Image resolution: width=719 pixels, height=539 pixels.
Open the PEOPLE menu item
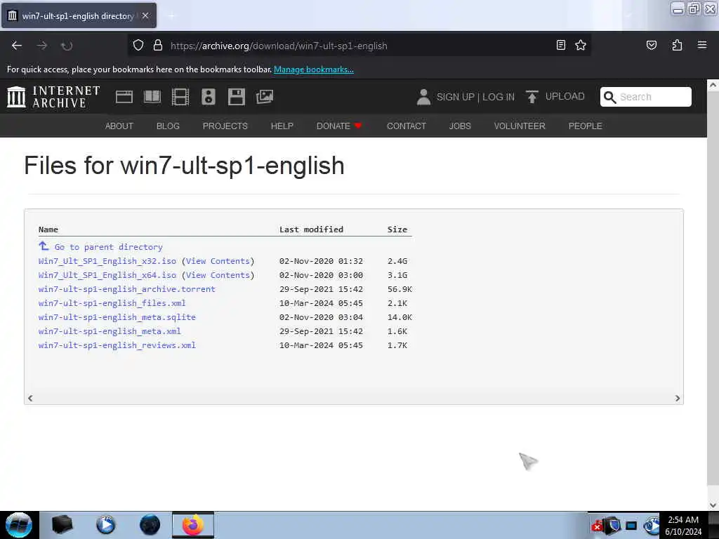585,126
